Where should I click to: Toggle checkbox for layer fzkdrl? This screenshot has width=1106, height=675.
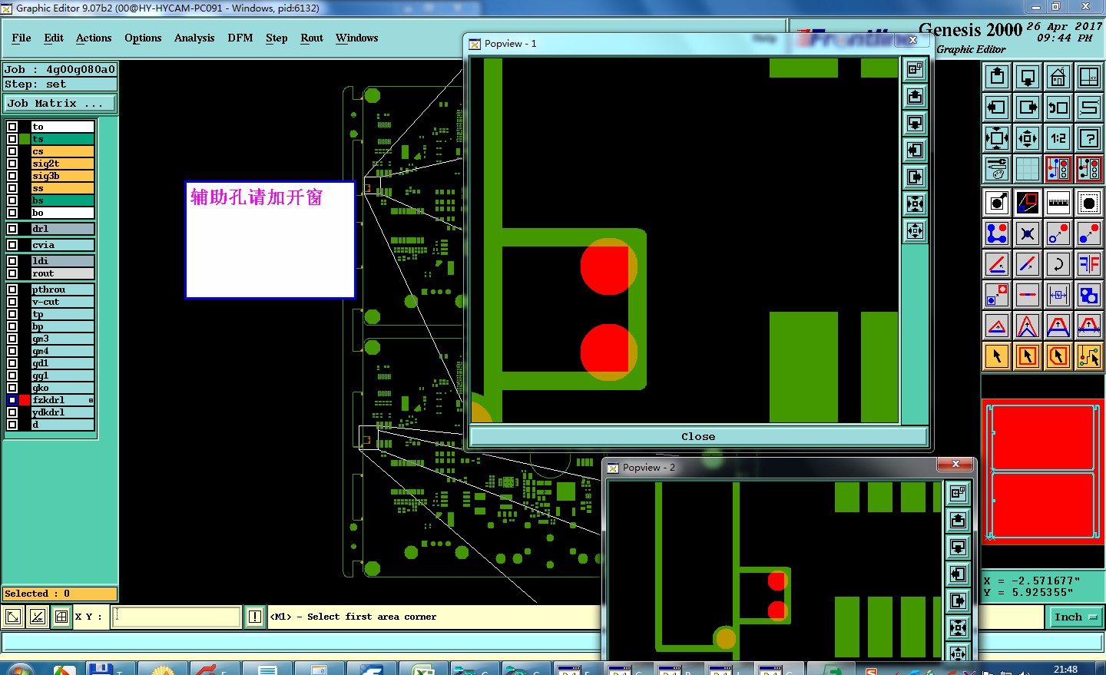12,400
